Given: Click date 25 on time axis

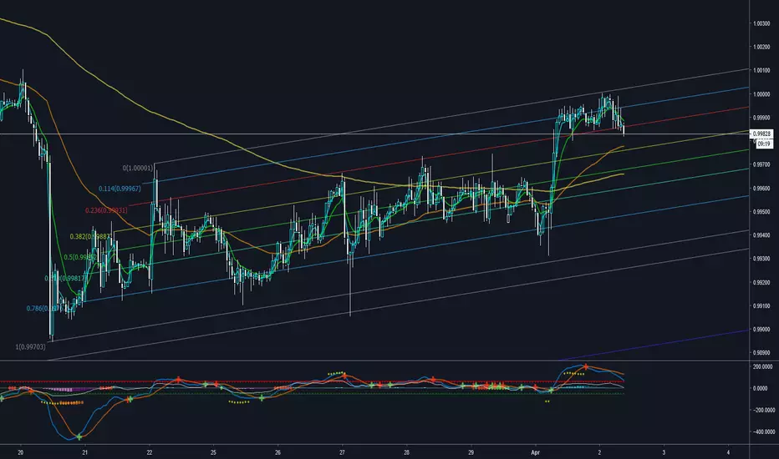Looking at the screenshot, I should 213,452.
